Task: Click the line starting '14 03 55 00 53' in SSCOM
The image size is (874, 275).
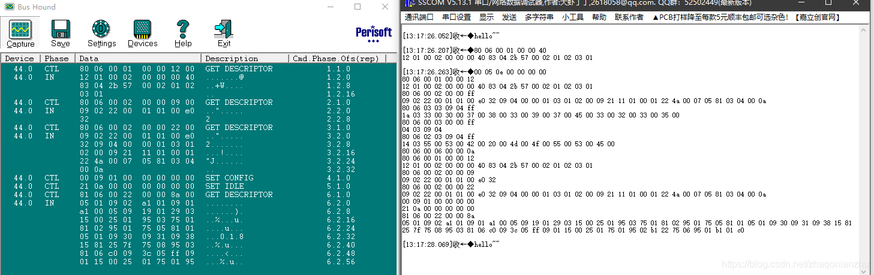Action: (x=509, y=144)
